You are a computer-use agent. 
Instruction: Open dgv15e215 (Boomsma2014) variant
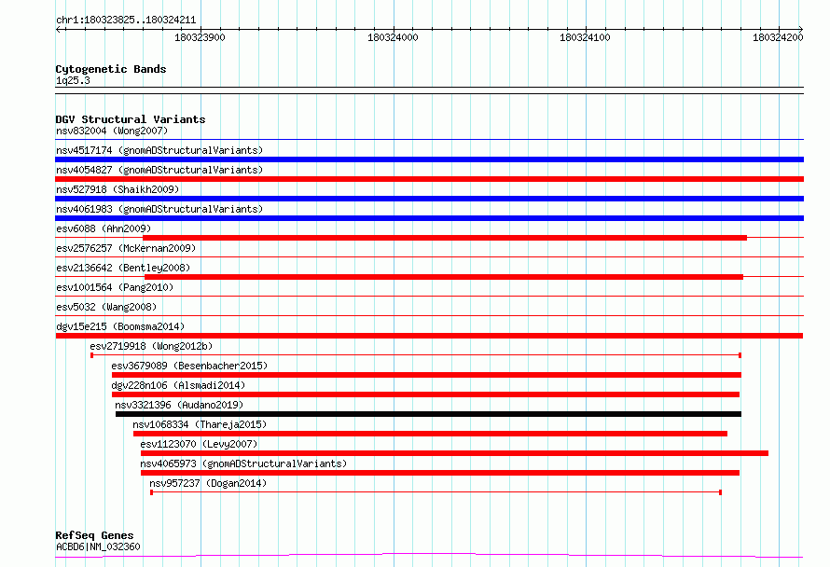pyautogui.click(x=120, y=326)
